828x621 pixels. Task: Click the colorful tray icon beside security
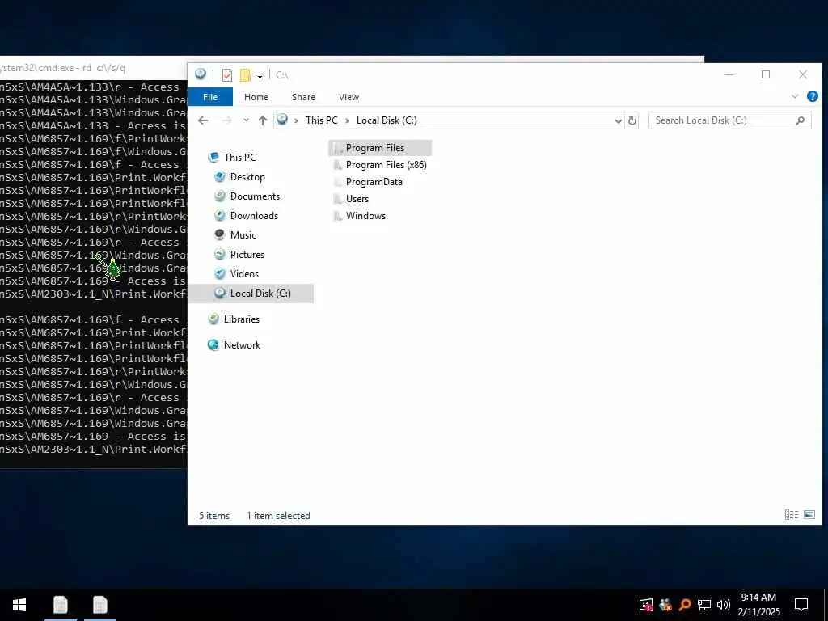pos(665,605)
